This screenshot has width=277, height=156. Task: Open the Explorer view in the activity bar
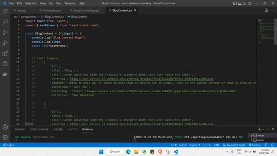click(x=5, y=12)
